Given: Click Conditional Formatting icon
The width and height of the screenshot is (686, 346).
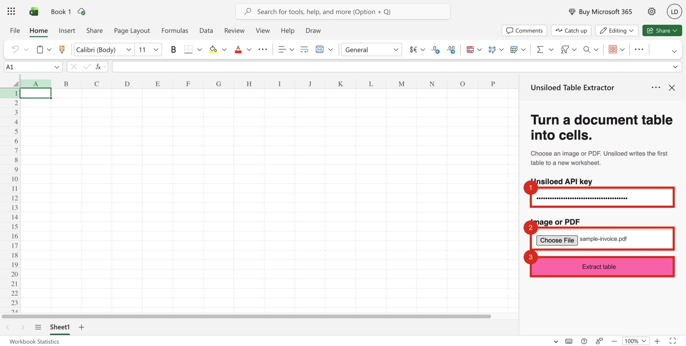Looking at the screenshot, I should click(x=470, y=49).
